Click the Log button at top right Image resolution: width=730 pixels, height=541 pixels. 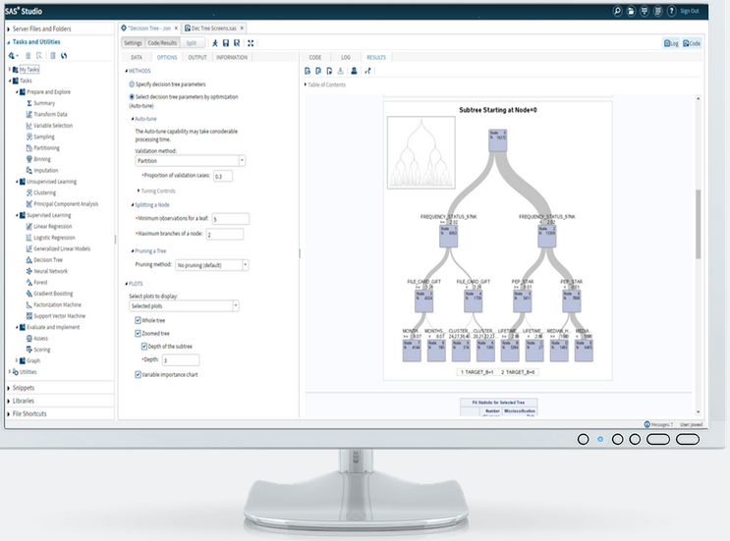pos(671,43)
